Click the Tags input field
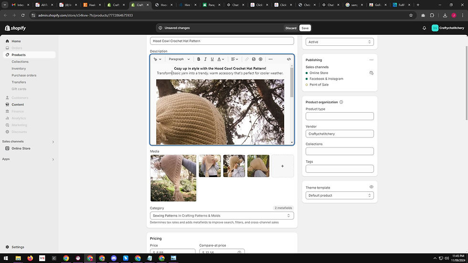This screenshot has width=468, height=263. pos(340,169)
